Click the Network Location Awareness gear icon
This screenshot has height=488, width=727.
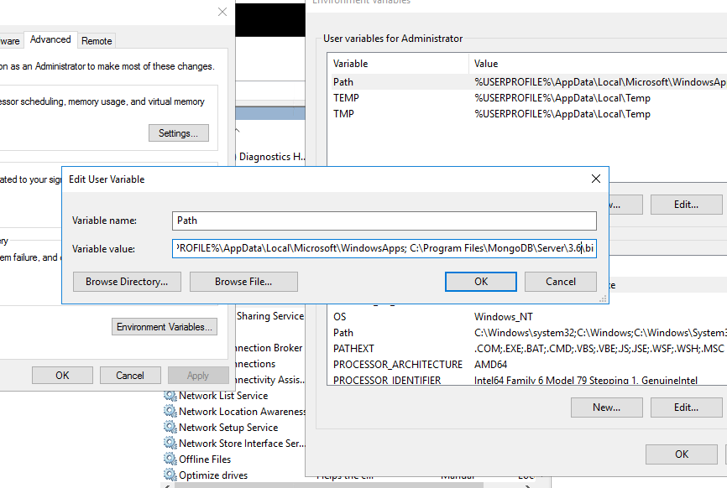tap(170, 411)
